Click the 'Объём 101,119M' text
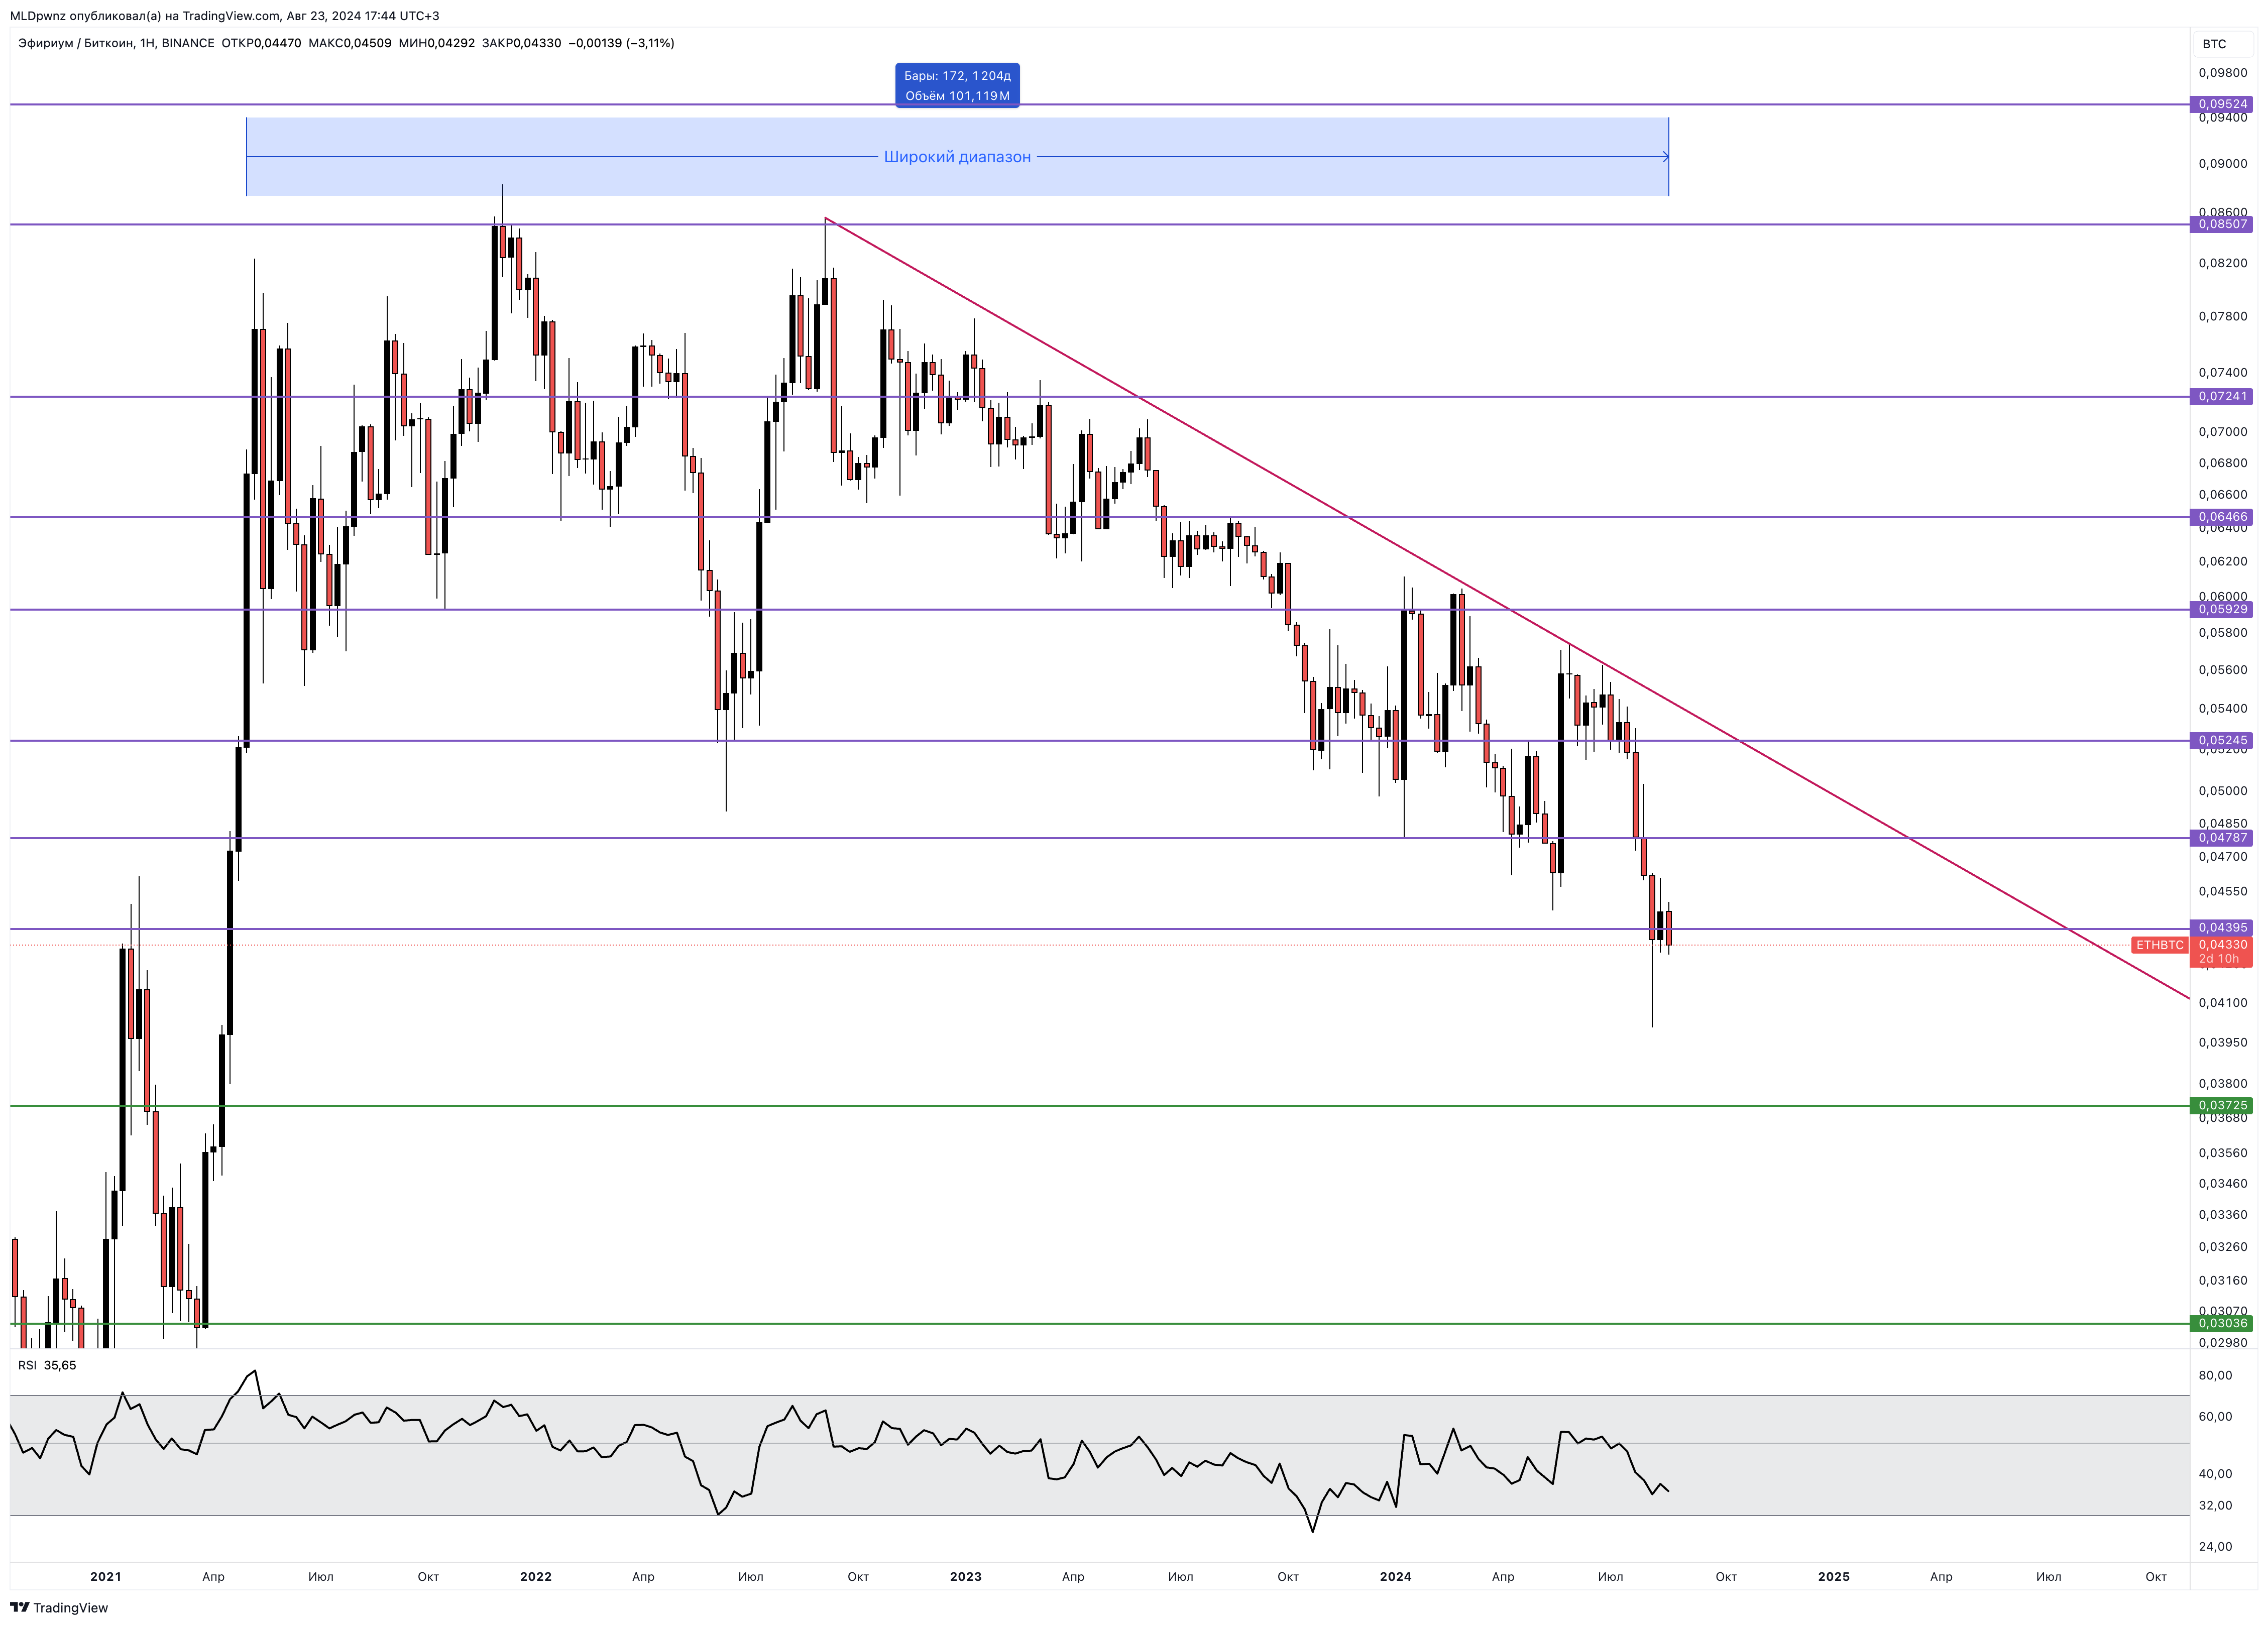This screenshot has height=1625, width=2268. (957, 96)
